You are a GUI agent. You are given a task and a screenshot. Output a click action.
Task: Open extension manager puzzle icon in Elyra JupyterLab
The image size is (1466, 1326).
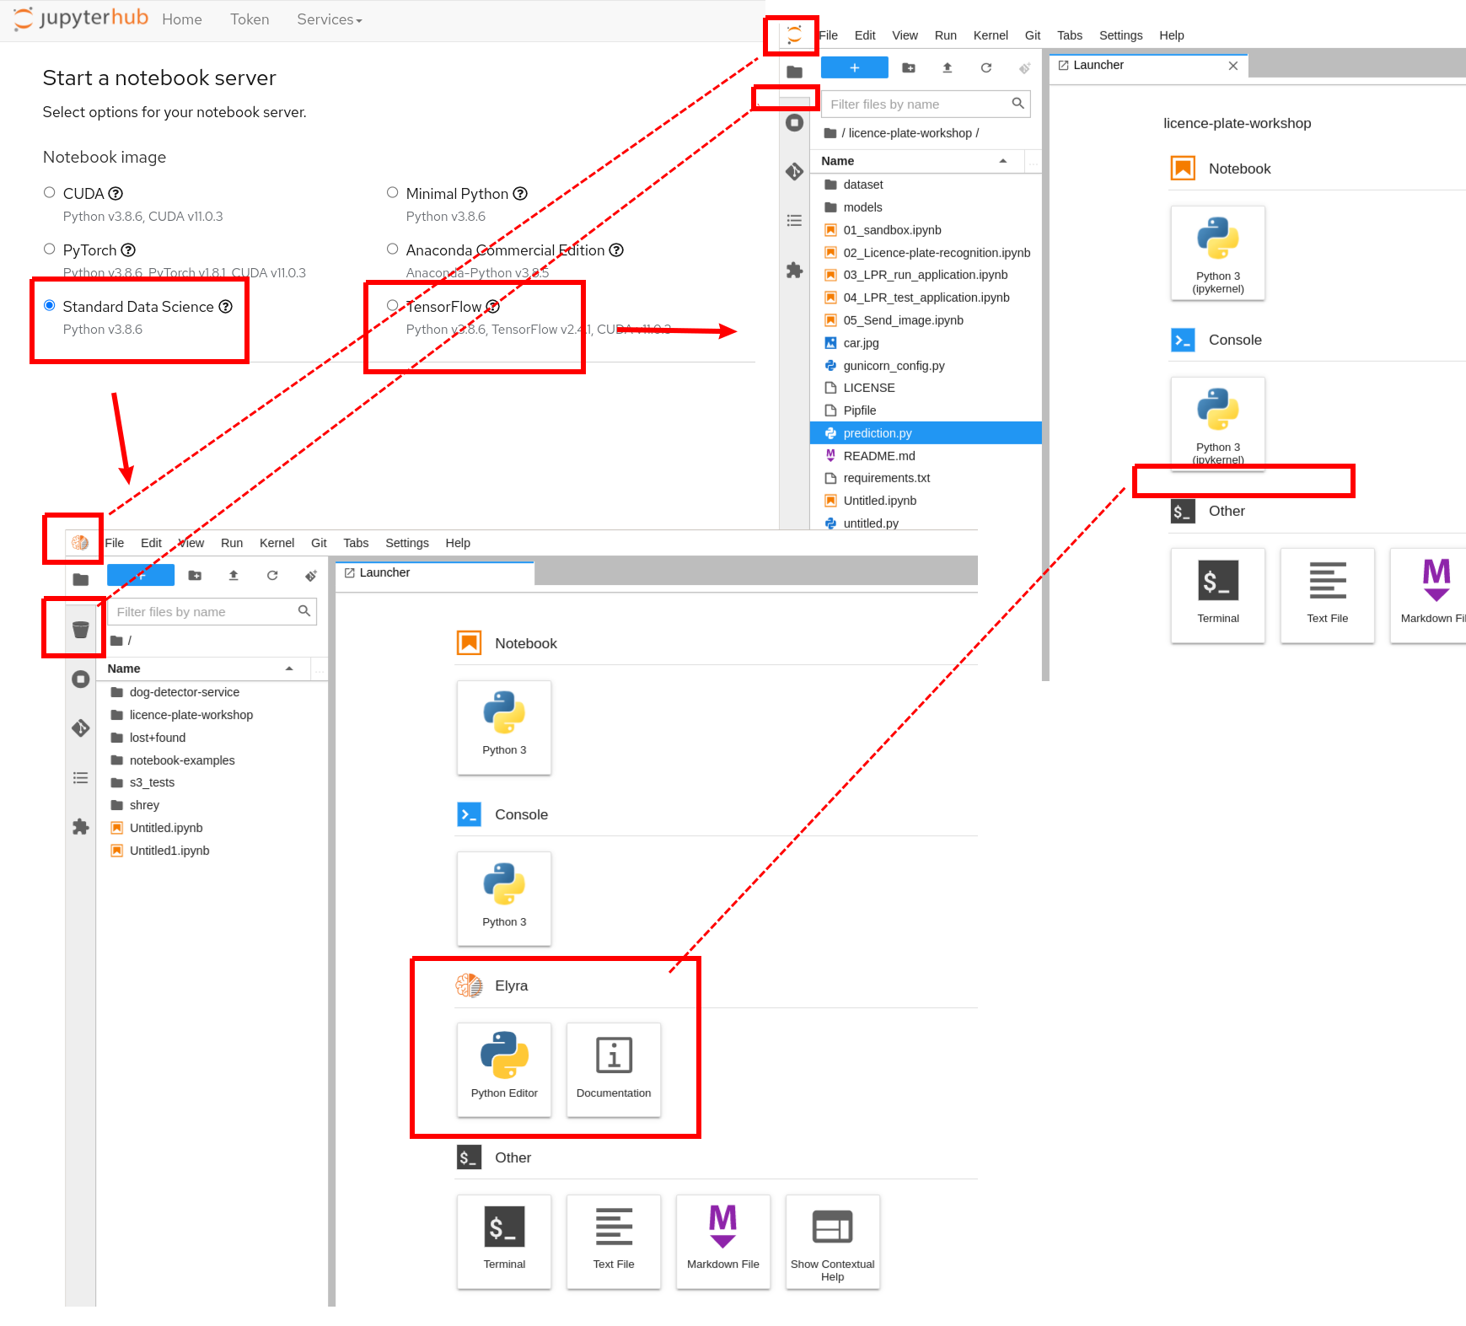click(x=80, y=827)
